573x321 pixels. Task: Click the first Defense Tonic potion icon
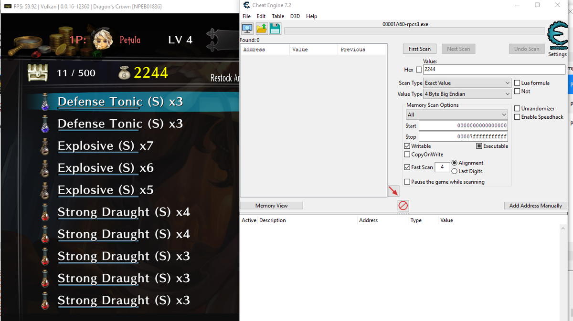tap(45, 102)
